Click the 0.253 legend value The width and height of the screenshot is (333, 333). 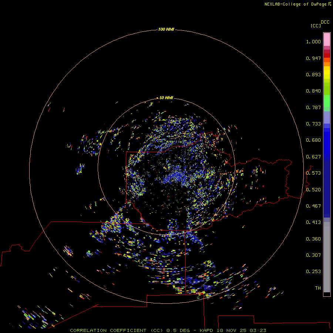[x=313, y=272]
